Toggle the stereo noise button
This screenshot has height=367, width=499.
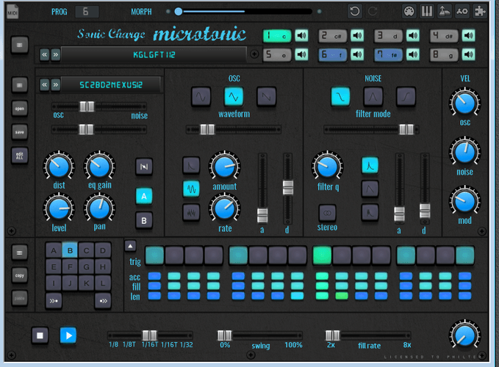pyautogui.click(x=328, y=213)
